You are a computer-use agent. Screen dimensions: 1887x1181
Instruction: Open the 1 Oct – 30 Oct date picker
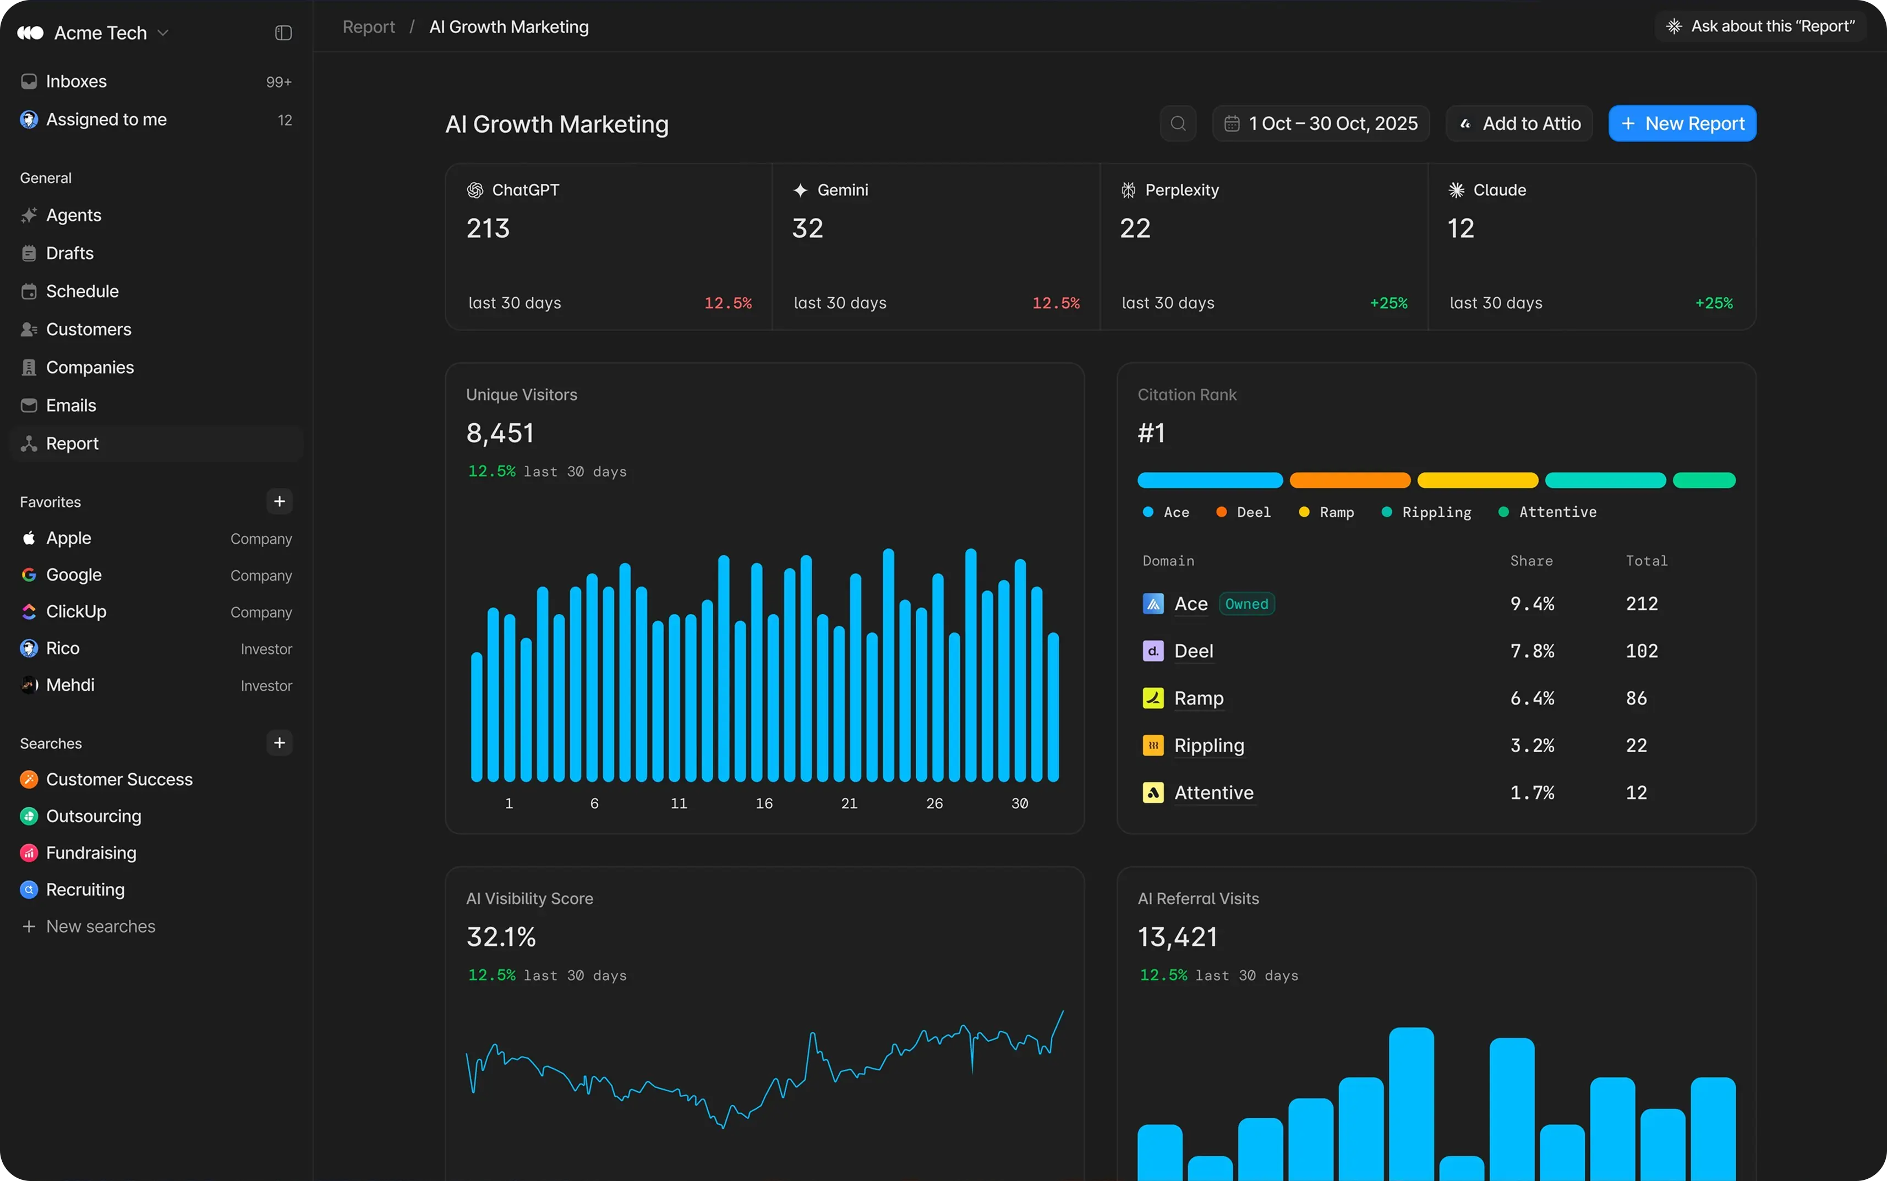click(x=1321, y=123)
